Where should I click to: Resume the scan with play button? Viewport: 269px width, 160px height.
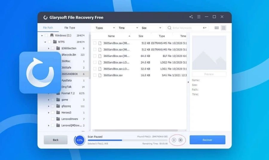click(174, 140)
